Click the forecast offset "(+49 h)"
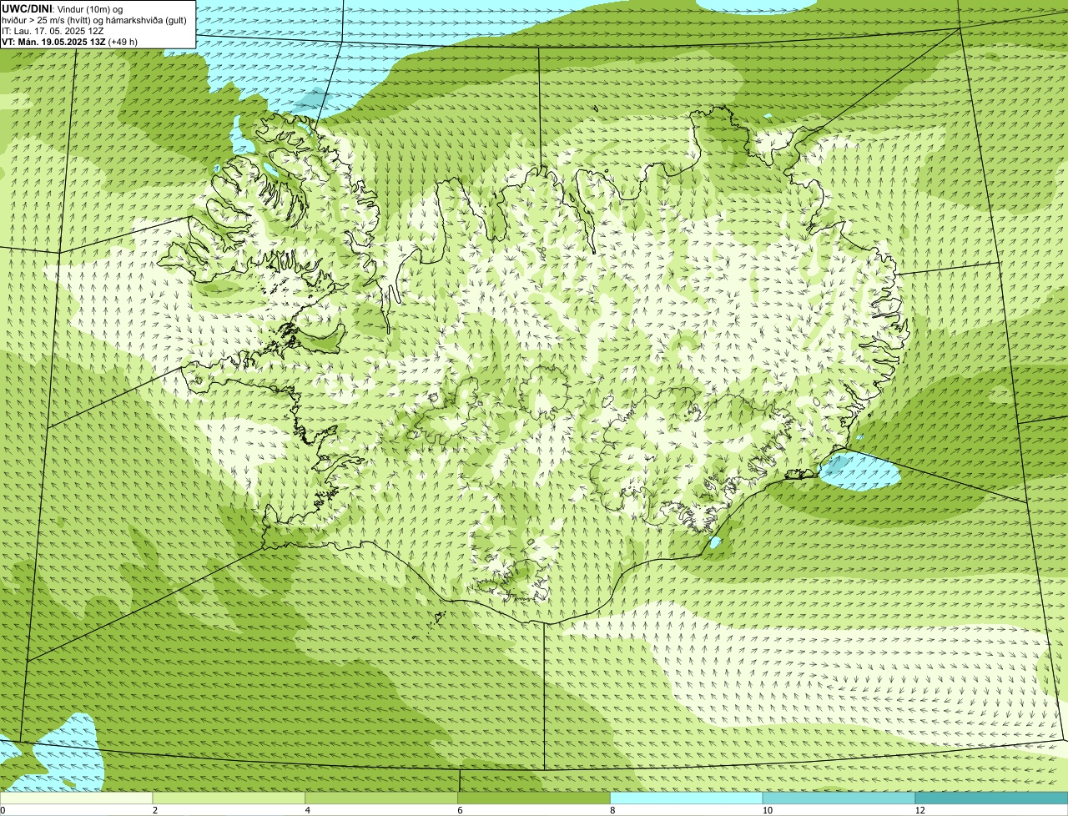Image resolution: width=1068 pixels, height=816 pixels. (123, 42)
